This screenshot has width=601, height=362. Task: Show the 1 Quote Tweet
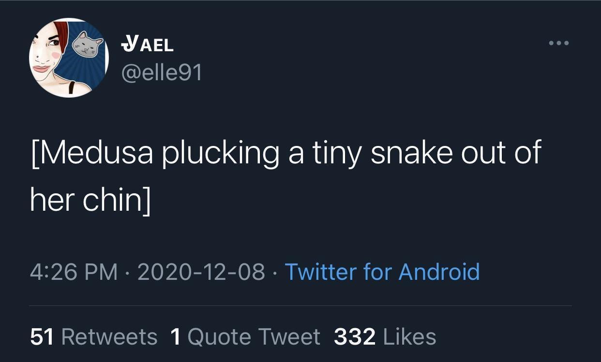[x=245, y=337]
